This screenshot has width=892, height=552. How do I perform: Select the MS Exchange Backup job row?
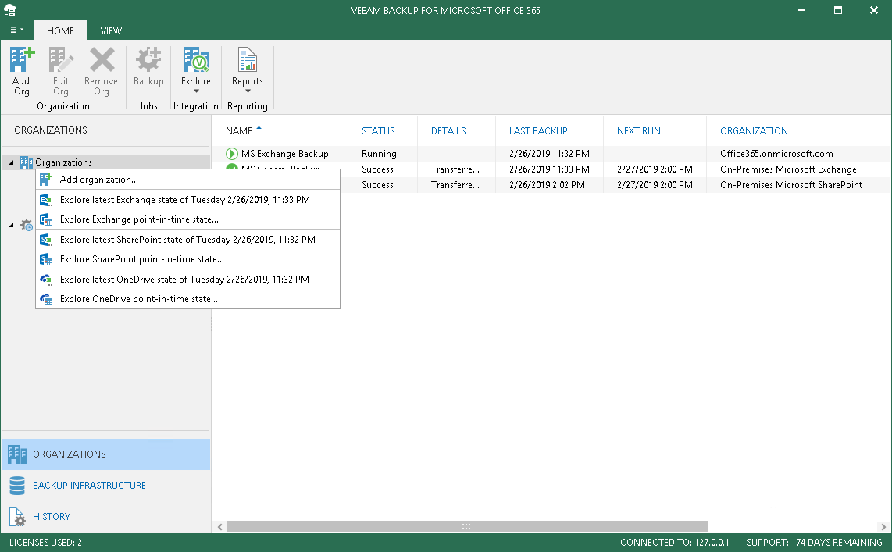tap(551, 154)
